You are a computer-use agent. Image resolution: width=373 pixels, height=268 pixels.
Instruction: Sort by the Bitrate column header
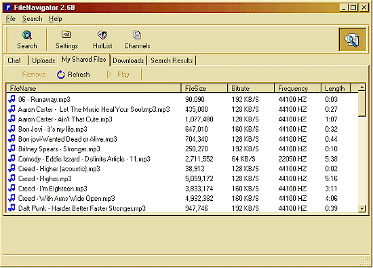coord(251,88)
